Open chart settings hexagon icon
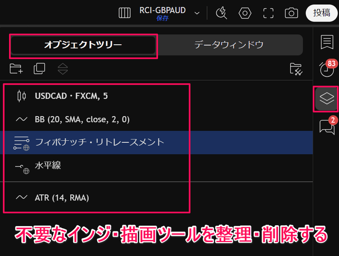339x256 pixels. 245,13
